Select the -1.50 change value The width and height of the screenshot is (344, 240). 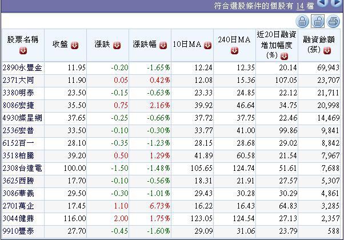click(119, 168)
